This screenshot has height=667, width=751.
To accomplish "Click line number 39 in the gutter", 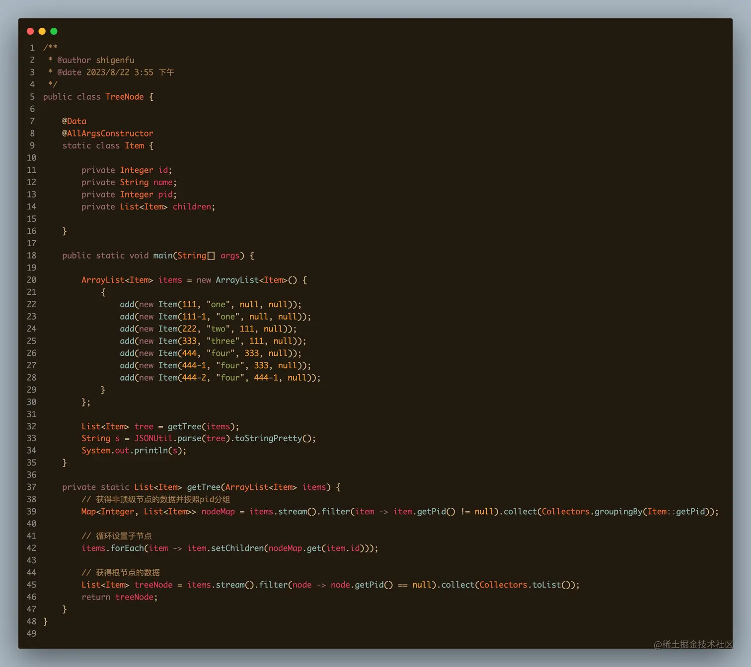I will click(x=31, y=512).
